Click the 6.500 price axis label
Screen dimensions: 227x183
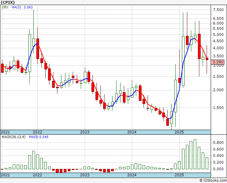pos(218,18)
